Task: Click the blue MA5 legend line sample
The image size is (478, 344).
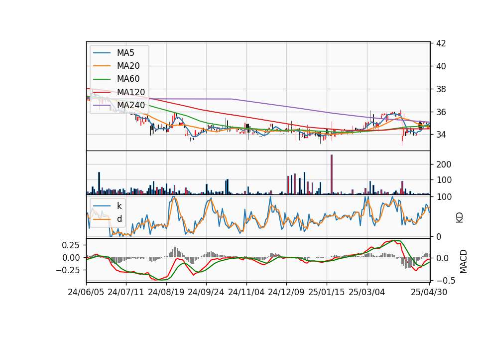Action: pyautogui.click(x=102, y=53)
